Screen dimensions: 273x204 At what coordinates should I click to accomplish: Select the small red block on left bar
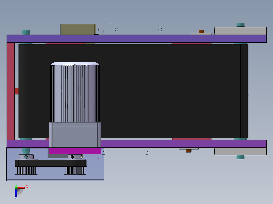tap(16, 91)
